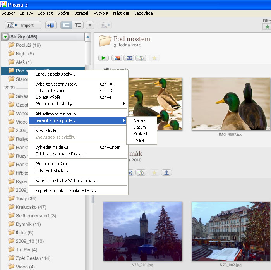
Task: Click Skrýt složku in context menu
Action: [46, 131]
